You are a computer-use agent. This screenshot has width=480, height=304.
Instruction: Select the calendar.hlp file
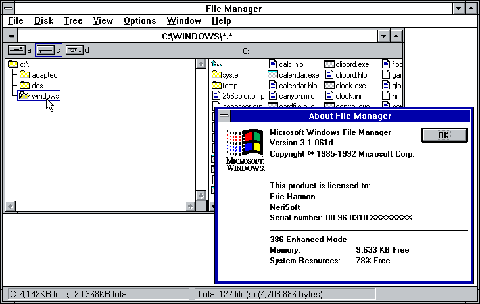293,86
